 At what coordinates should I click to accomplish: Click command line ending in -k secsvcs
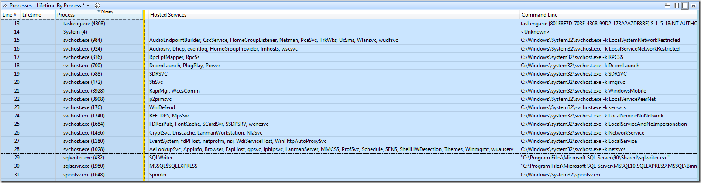[574, 107]
